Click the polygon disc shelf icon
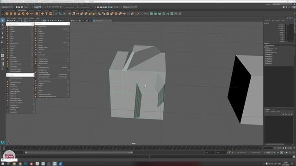The image size is (296, 166). (x=31, y=13)
